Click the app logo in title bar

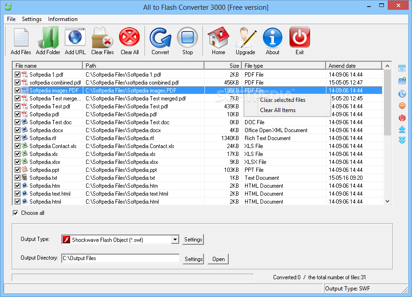pyautogui.click(x=8, y=7)
